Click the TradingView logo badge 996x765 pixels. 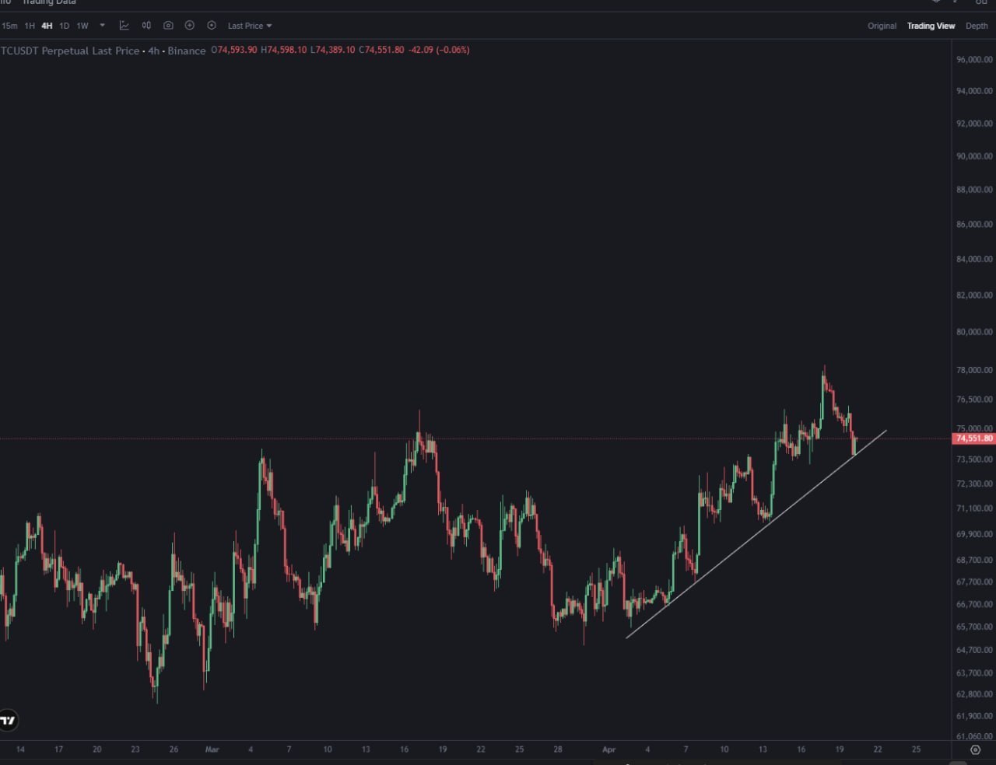point(8,721)
